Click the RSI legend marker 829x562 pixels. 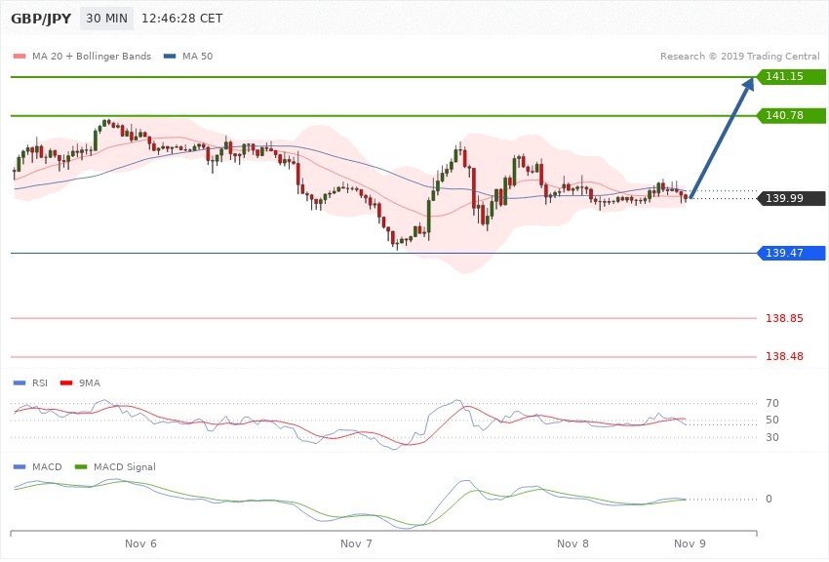point(19,382)
